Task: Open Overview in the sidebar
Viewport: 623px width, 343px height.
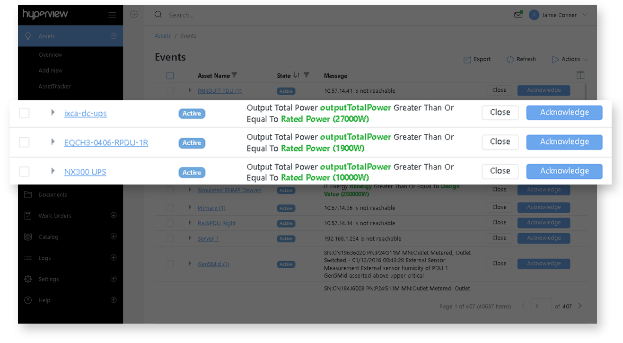Action: (51, 55)
